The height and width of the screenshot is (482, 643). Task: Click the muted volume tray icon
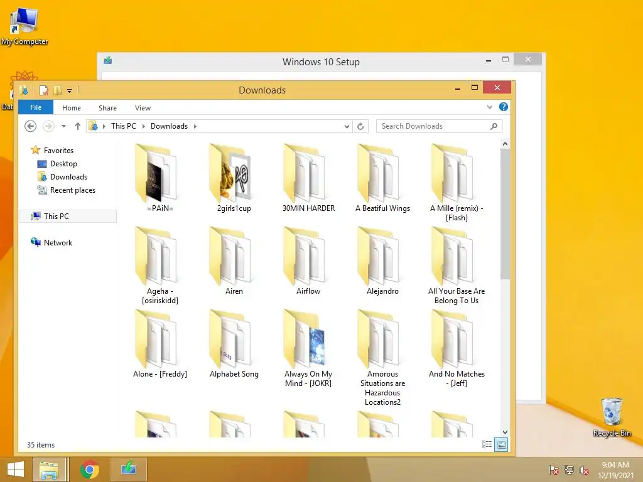pos(583,470)
